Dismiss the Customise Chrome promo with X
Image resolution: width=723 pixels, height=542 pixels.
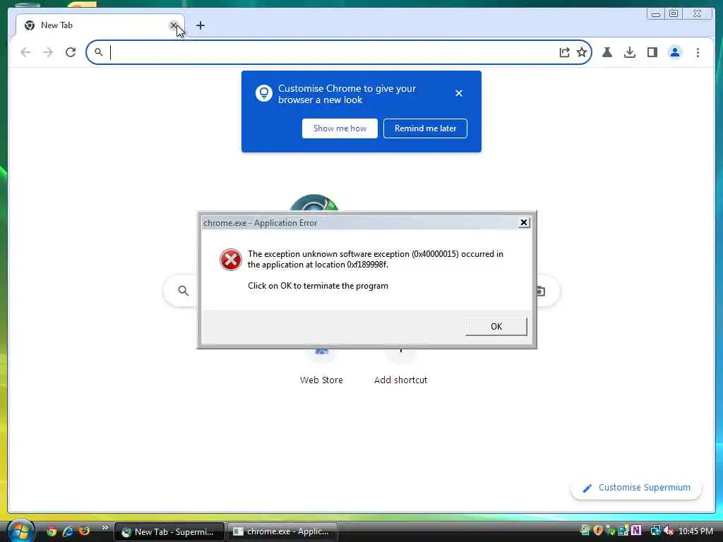tap(459, 93)
